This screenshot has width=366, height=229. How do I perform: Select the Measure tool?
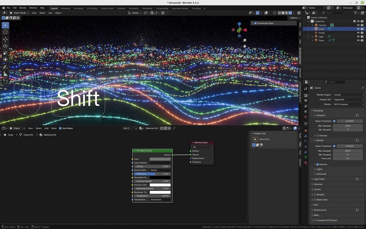point(5,74)
